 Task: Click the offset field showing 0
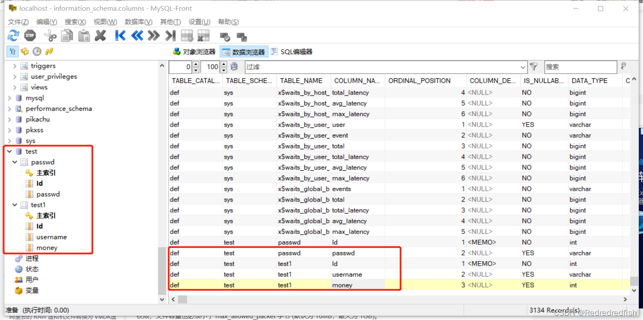point(180,67)
